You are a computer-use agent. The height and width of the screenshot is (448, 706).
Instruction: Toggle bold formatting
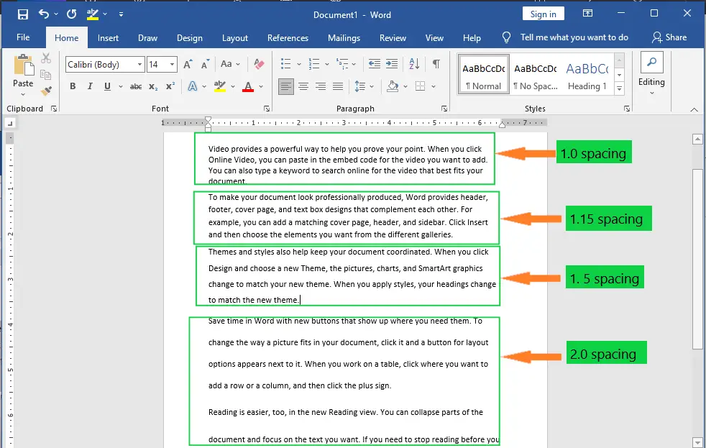pos(73,86)
